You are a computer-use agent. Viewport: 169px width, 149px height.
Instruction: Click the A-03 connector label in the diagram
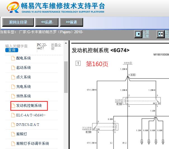[x=133, y=75]
